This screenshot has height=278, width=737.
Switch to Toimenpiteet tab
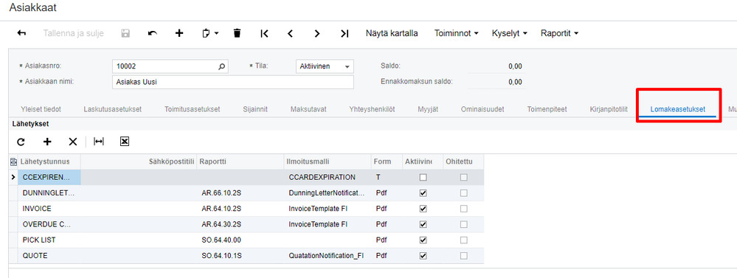547,109
